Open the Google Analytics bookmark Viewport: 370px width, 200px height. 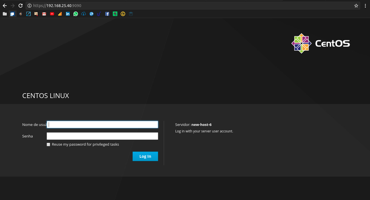coord(60,14)
